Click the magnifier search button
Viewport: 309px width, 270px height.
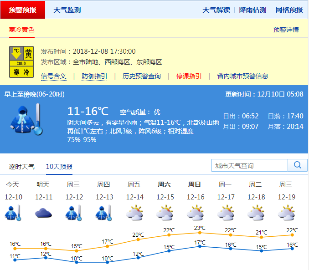point(298,165)
